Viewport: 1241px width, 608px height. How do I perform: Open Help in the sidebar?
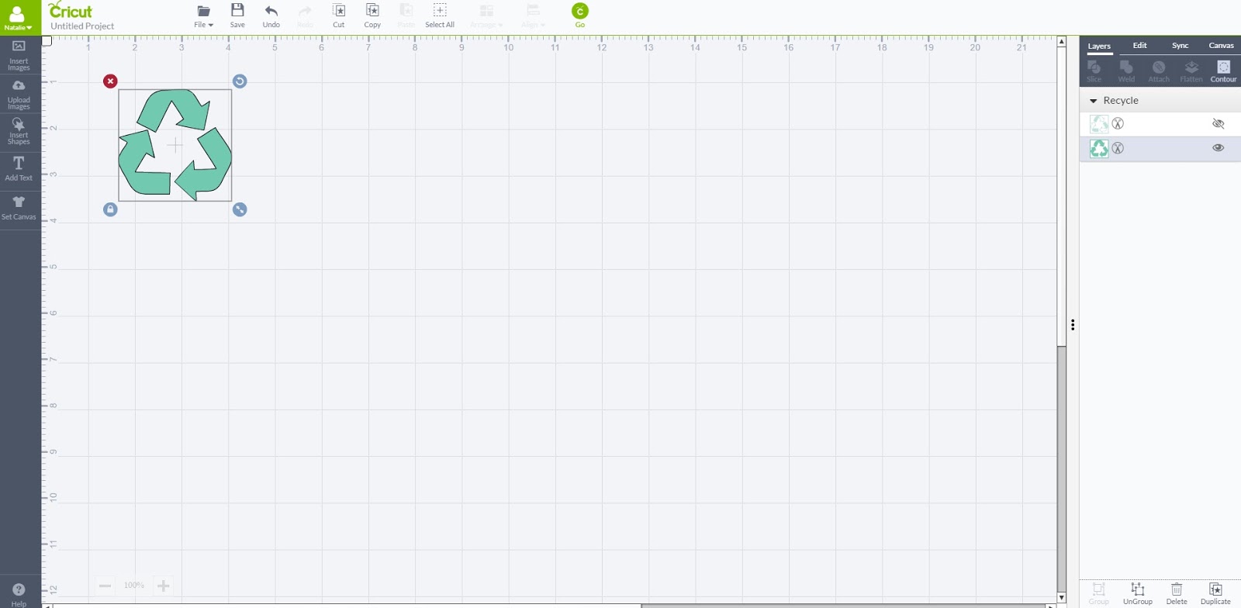[x=19, y=595]
